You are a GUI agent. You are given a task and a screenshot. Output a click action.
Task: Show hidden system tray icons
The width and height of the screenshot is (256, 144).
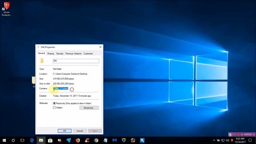point(214,140)
